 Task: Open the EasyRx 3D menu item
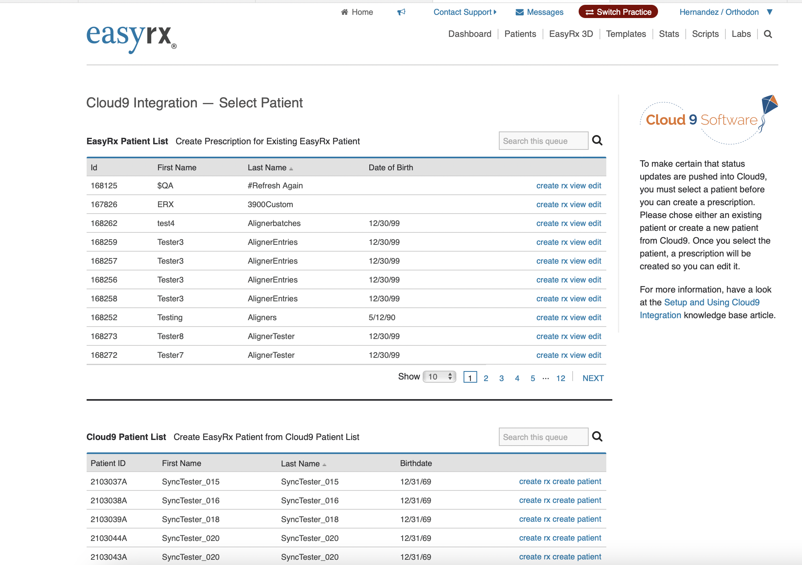(571, 34)
